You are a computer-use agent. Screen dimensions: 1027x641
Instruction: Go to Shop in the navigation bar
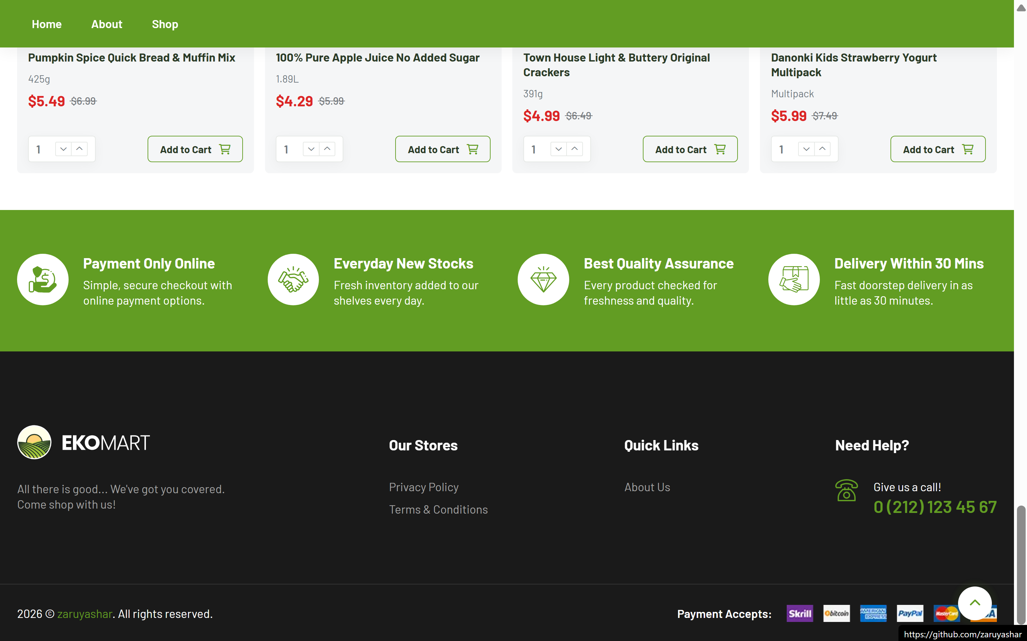[x=165, y=24]
